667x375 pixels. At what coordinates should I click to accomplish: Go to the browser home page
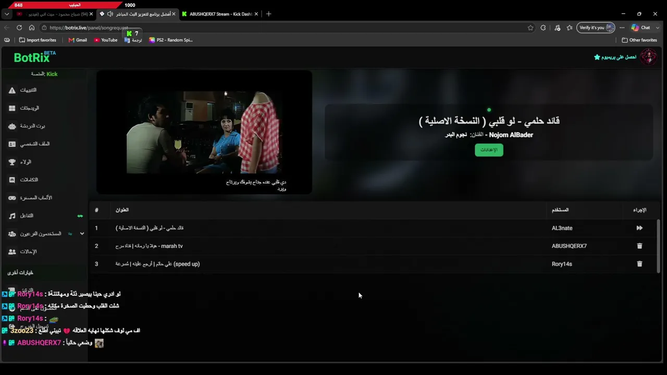pos(32,28)
